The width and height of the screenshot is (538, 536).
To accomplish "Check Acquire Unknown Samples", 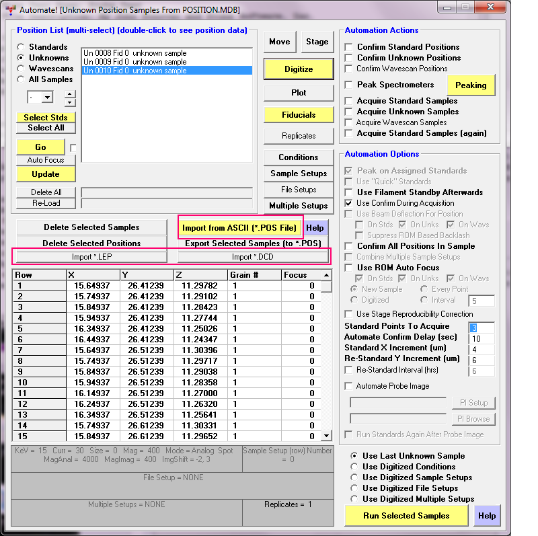I will [x=348, y=112].
